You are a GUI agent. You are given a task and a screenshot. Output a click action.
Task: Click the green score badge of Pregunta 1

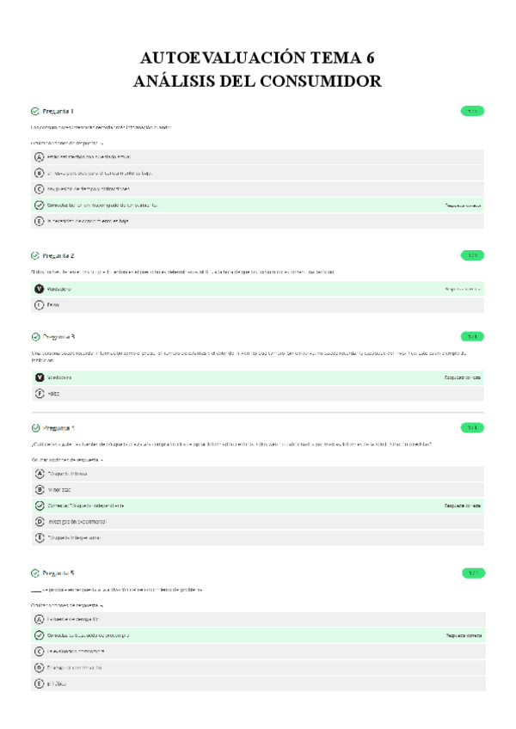tap(473, 111)
